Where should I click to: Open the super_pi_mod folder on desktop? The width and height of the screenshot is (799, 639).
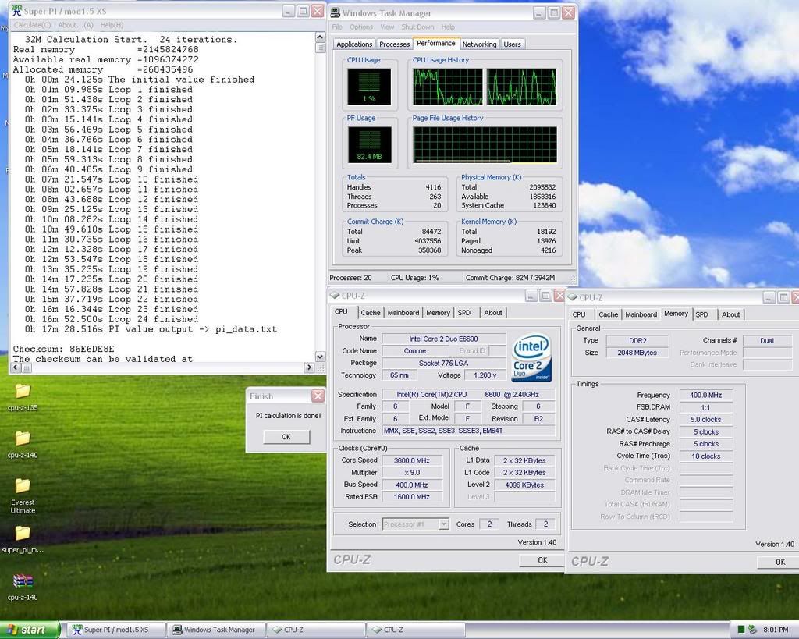click(x=23, y=533)
